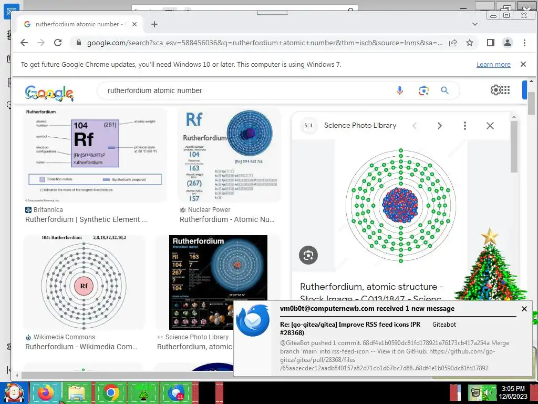Open the Chrome profile avatar

click(x=508, y=43)
